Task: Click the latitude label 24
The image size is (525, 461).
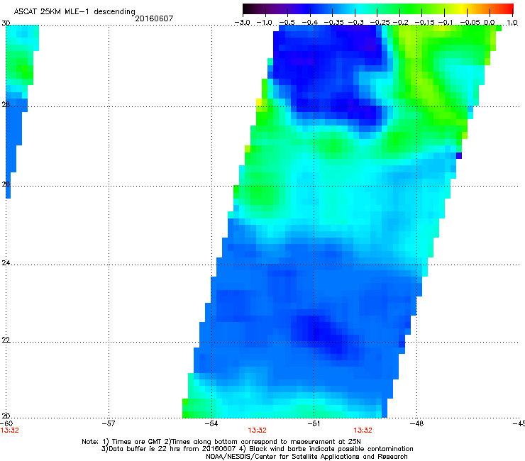Action: (x=6, y=263)
